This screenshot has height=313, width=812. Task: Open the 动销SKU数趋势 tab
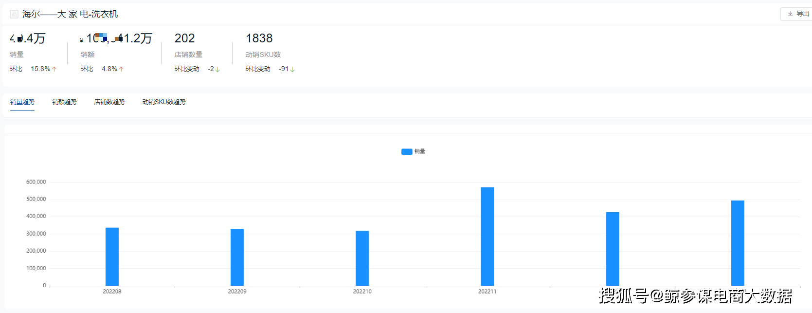[x=164, y=102]
